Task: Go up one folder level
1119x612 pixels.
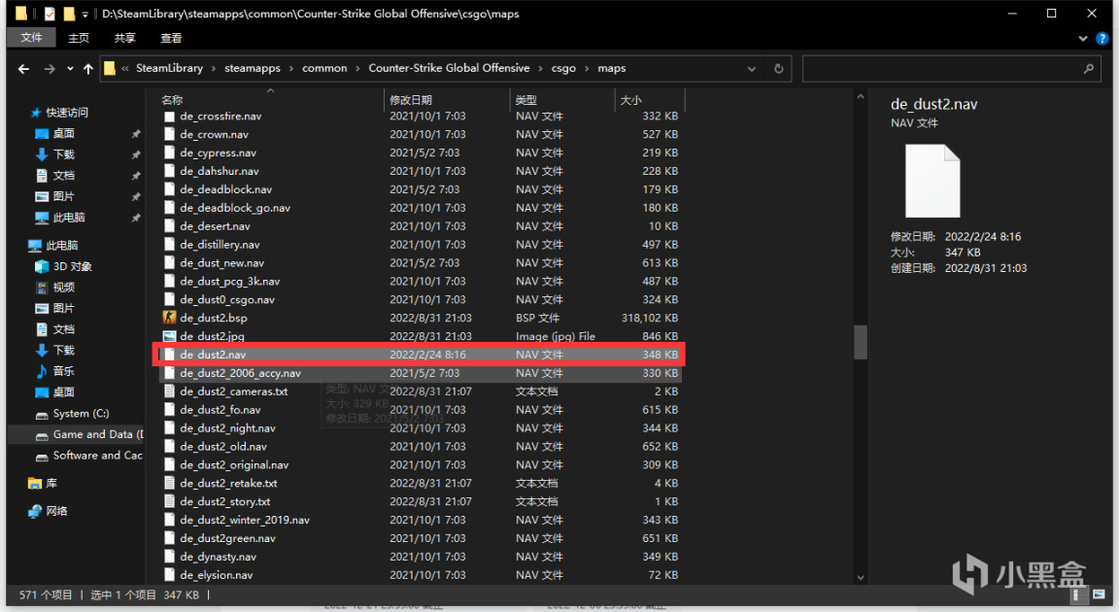Action: pos(87,68)
